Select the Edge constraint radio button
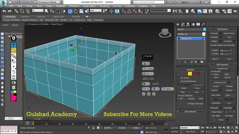Screen dimensions: 239x134 [223, 74]
